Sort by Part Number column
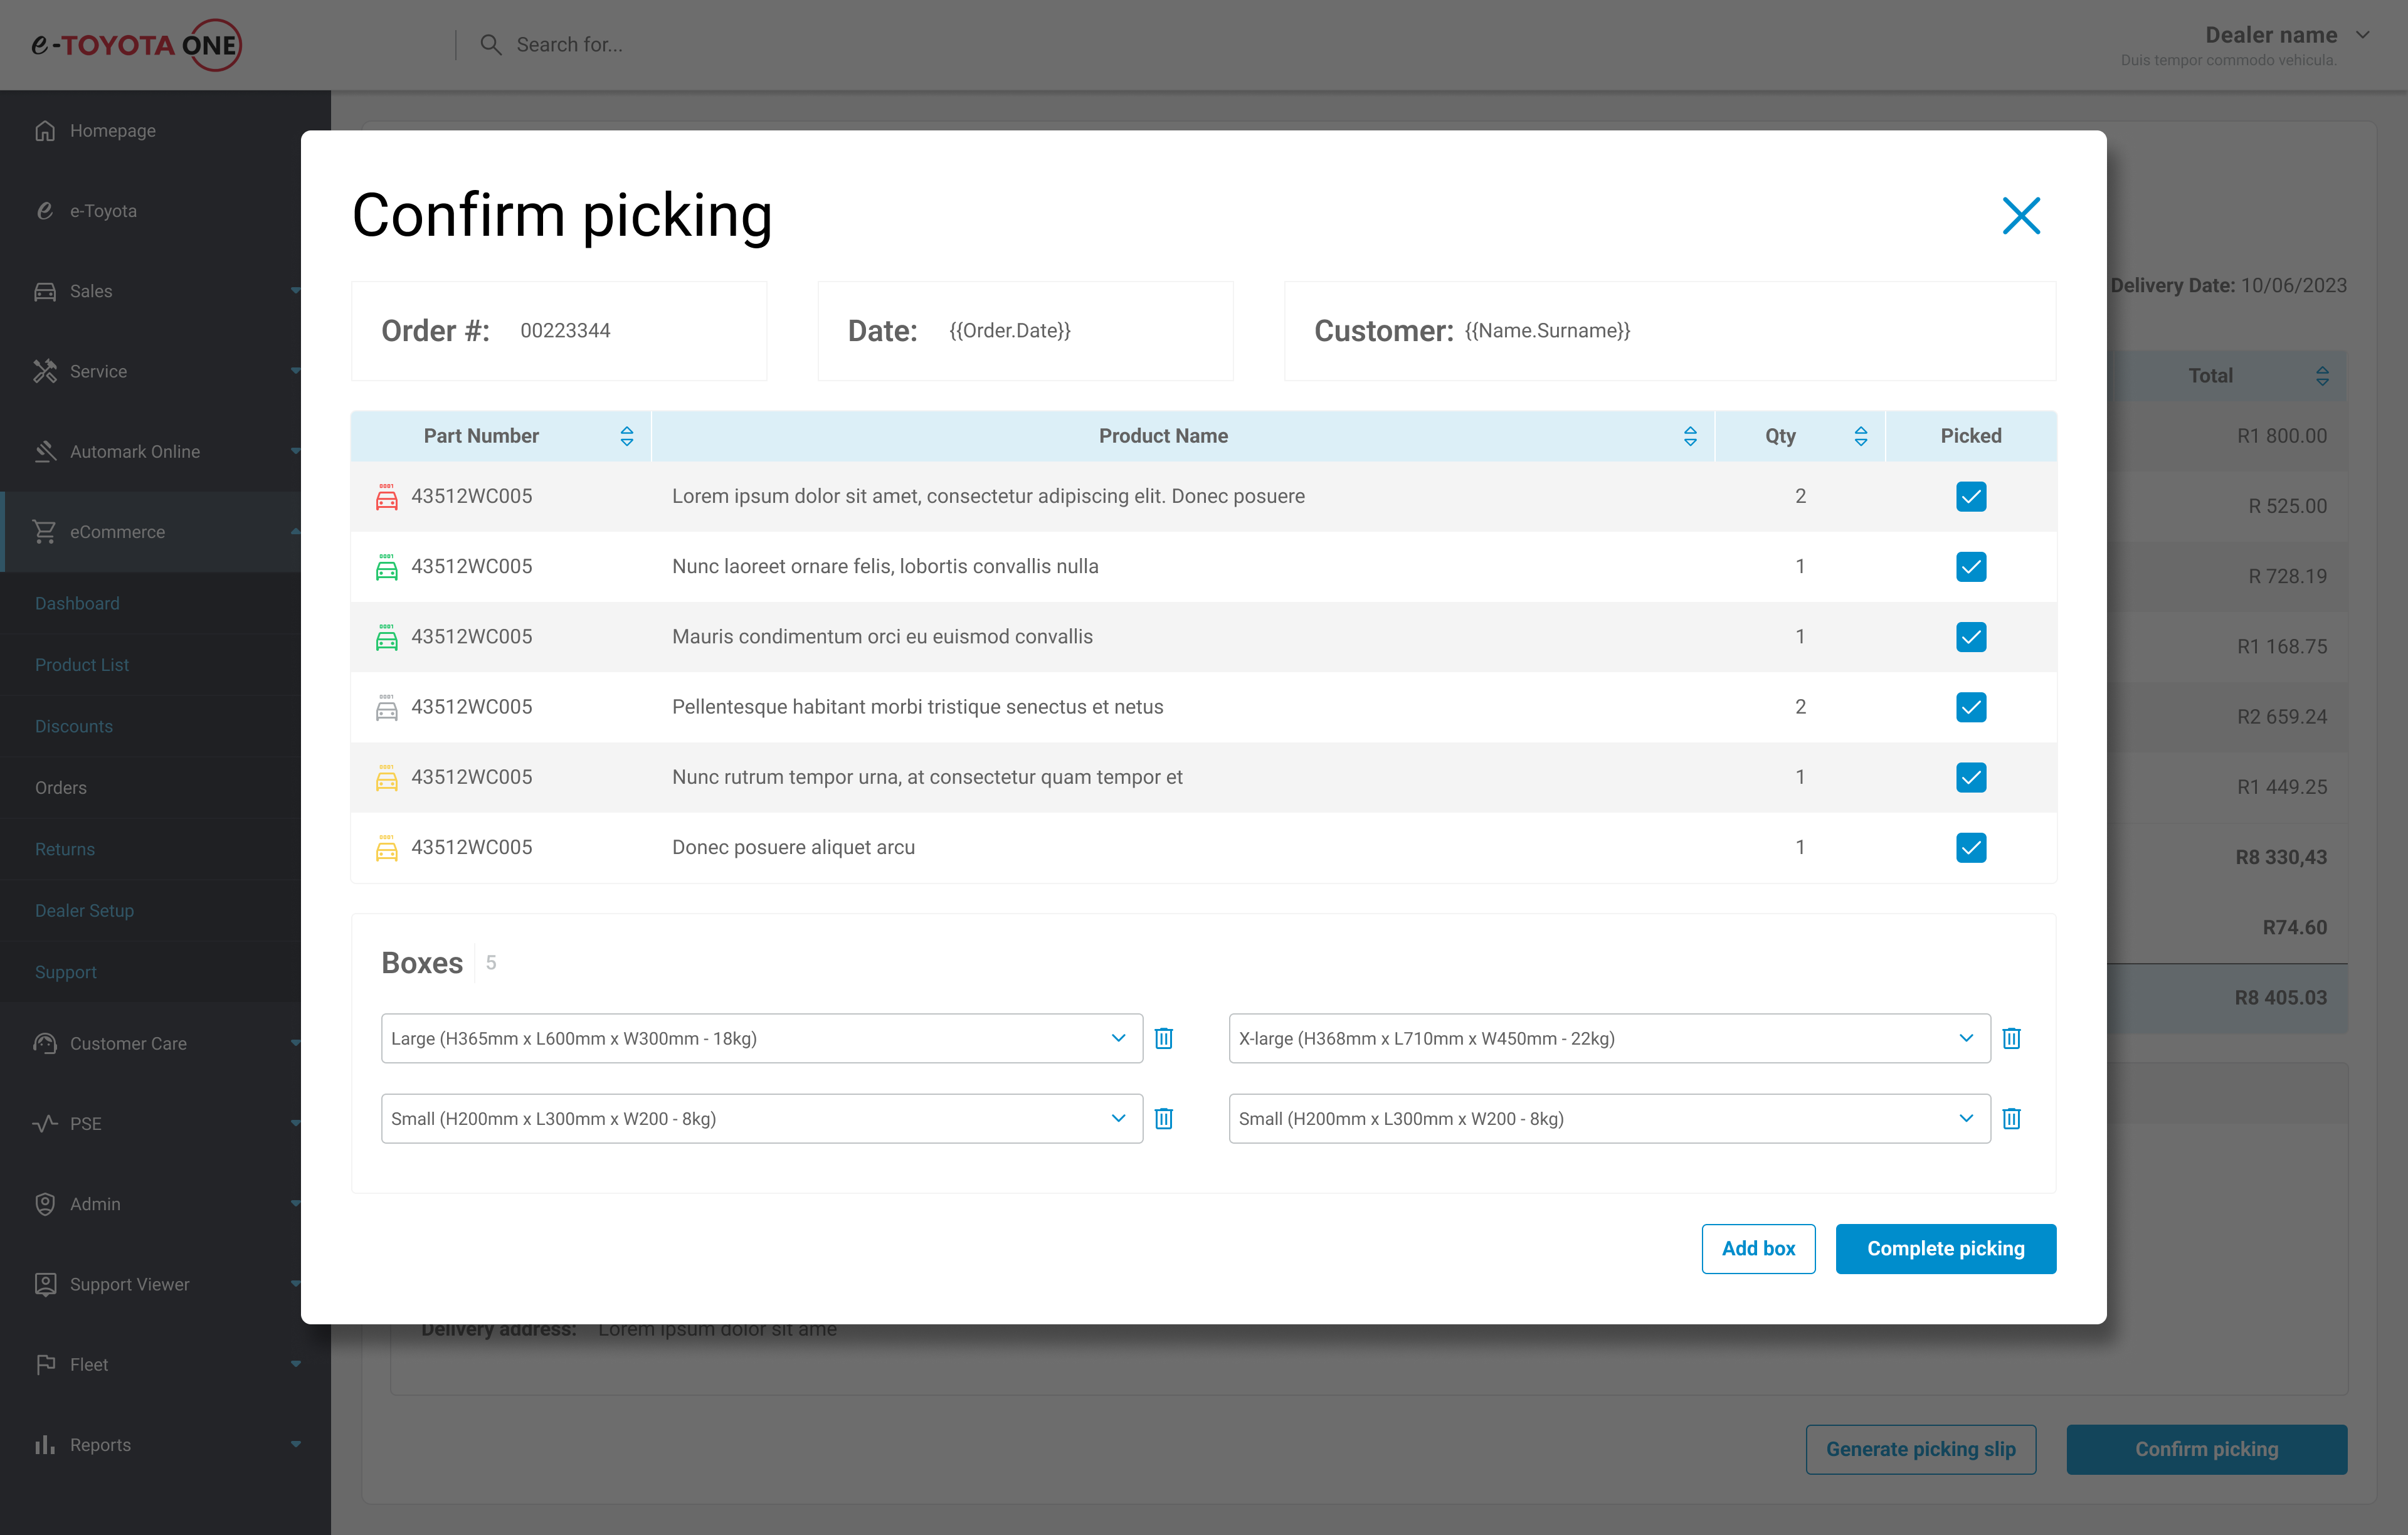The width and height of the screenshot is (2408, 1535). click(x=626, y=436)
